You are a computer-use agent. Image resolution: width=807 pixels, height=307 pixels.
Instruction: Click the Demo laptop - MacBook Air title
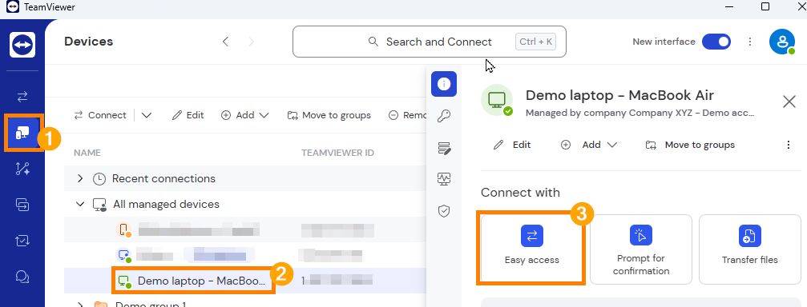pos(619,95)
